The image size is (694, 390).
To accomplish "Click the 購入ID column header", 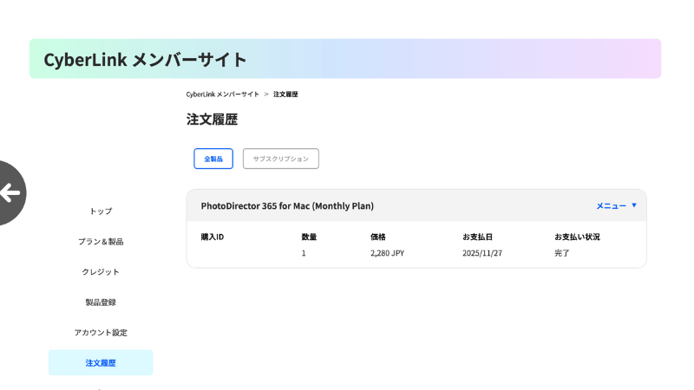I will [213, 237].
